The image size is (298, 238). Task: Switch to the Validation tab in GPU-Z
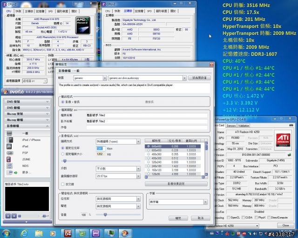(244, 126)
